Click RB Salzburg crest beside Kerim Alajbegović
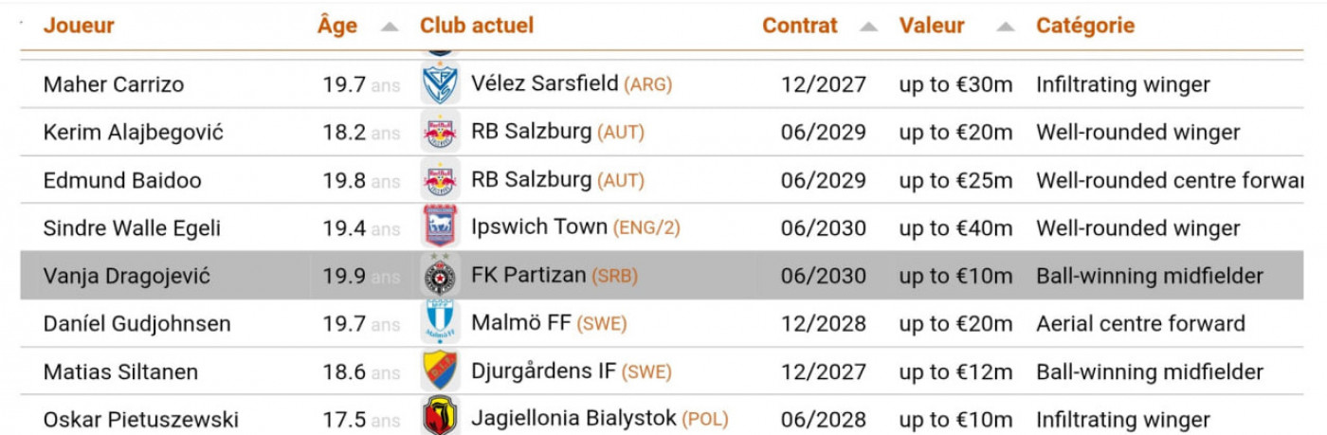The image size is (1327, 435). tap(440, 132)
